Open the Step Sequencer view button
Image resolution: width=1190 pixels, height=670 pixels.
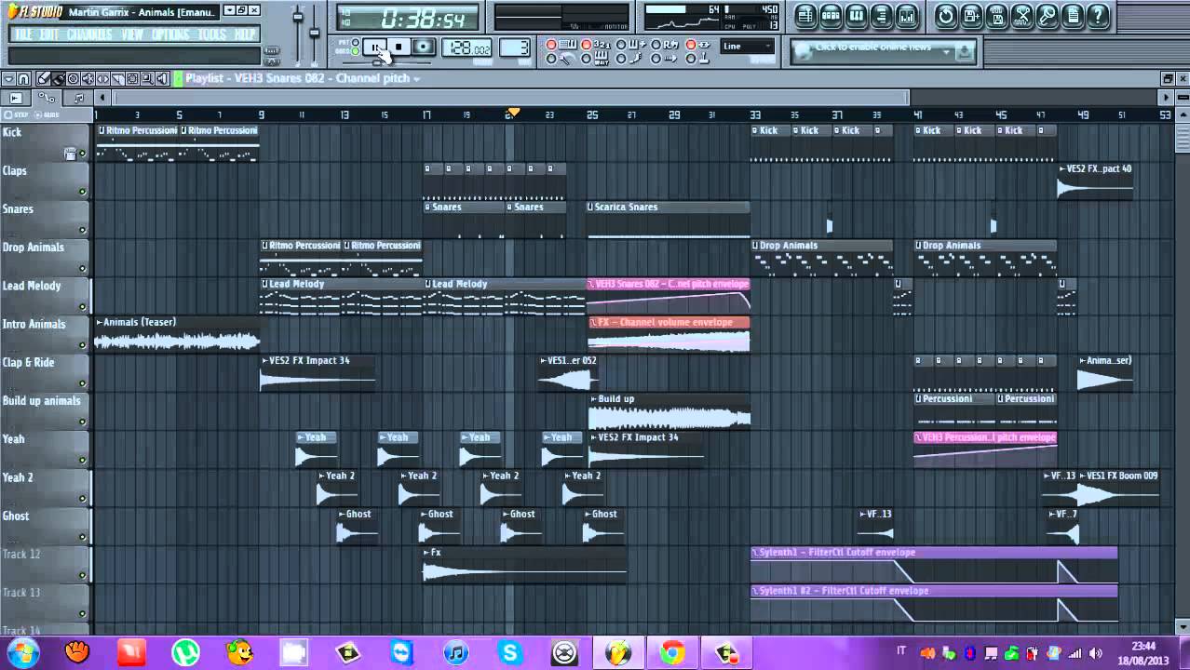point(832,16)
